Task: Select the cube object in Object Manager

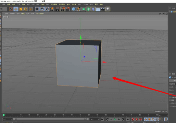Action: point(174,12)
